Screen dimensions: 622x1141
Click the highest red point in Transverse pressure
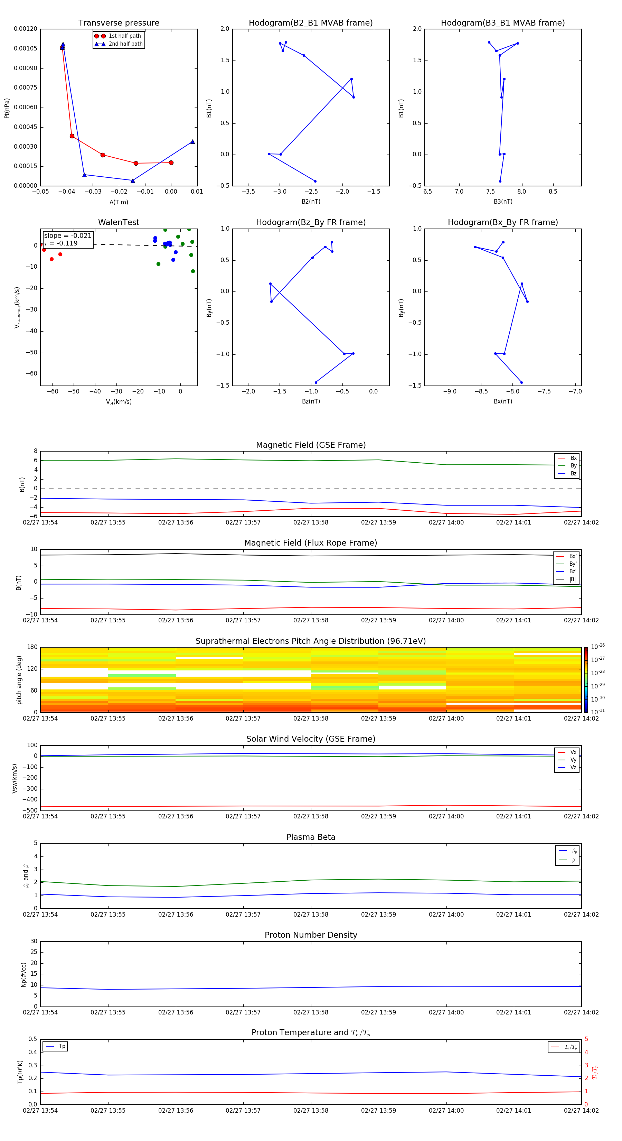62,47
